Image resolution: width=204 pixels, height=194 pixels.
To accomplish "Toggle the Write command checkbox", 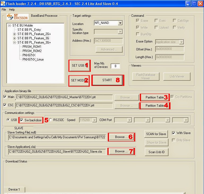I will coord(138,27).
